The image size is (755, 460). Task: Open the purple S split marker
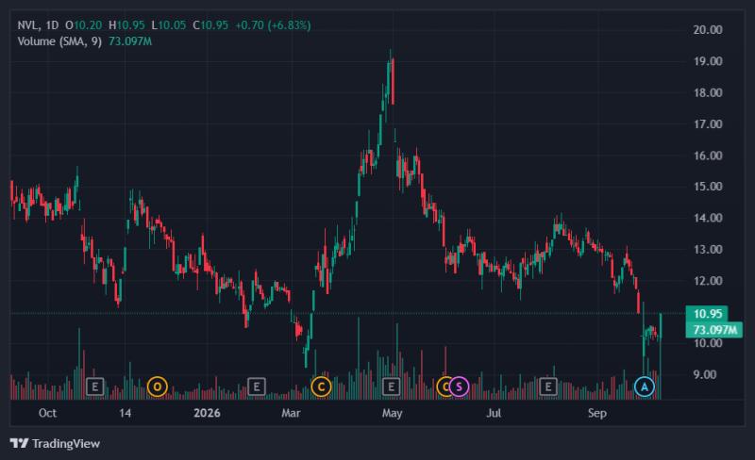click(460, 386)
